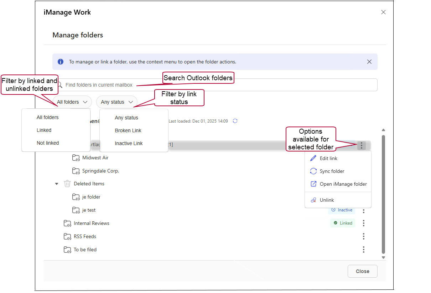The height and width of the screenshot is (293, 431).
Task: Open the All folders filter dropdown
Action: click(x=72, y=102)
